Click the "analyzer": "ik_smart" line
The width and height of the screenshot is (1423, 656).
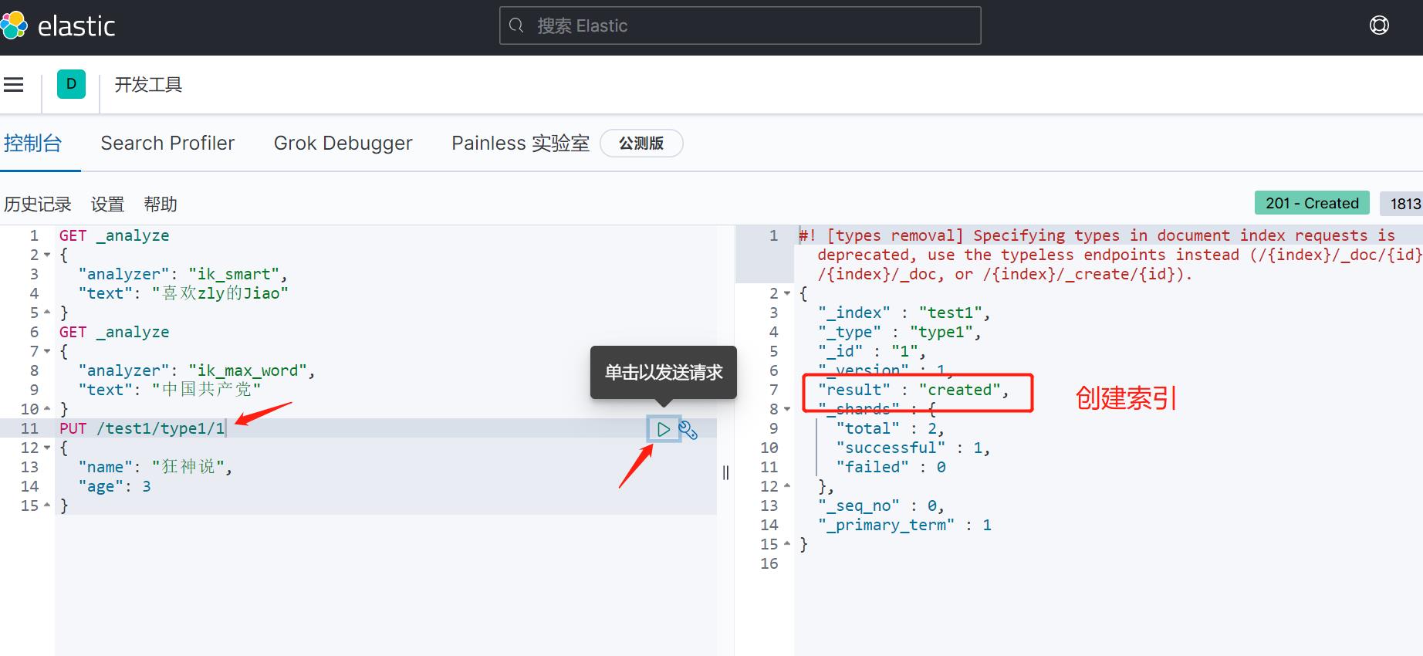[183, 274]
